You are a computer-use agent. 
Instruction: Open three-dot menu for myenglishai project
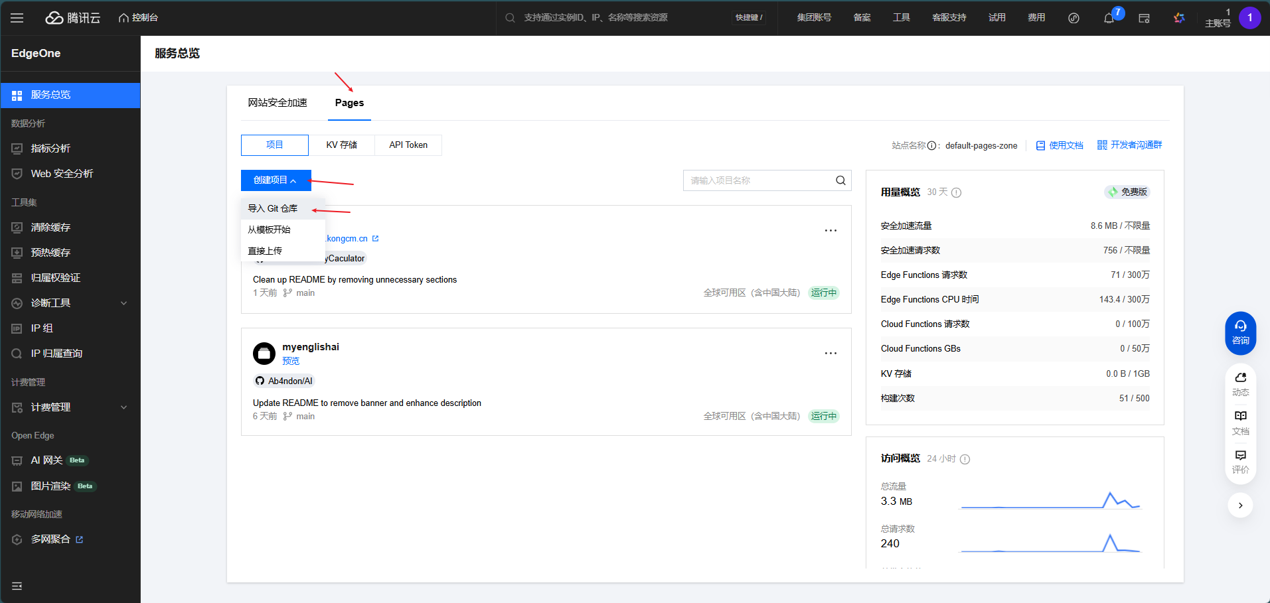[x=831, y=354]
